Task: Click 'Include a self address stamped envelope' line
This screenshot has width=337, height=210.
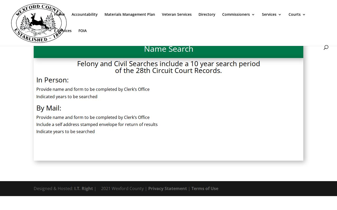Action: click(97, 124)
